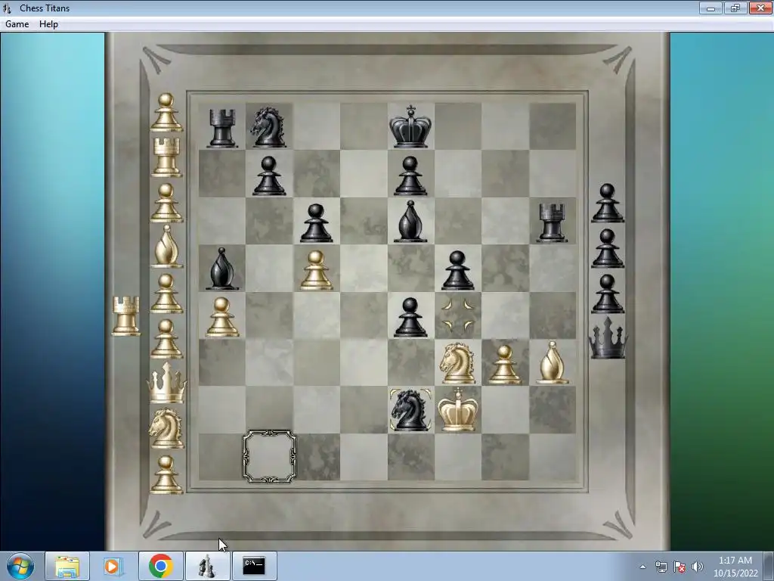Select the black bishop on e6
Screen dimensions: 774x581
410,222
